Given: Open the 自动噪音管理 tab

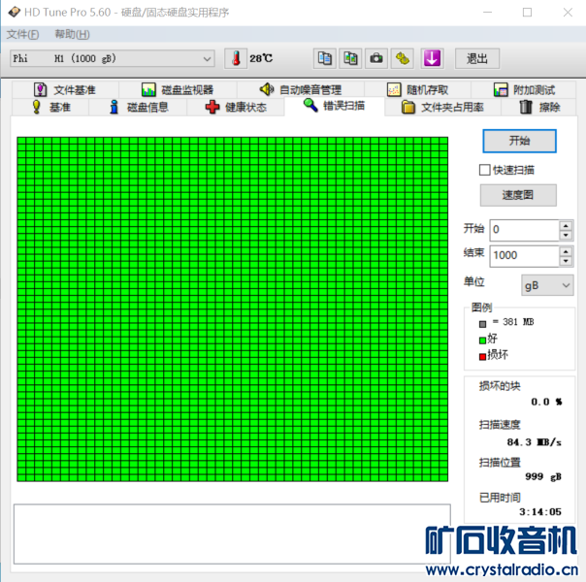Looking at the screenshot, I should click(x=301, y=89).
